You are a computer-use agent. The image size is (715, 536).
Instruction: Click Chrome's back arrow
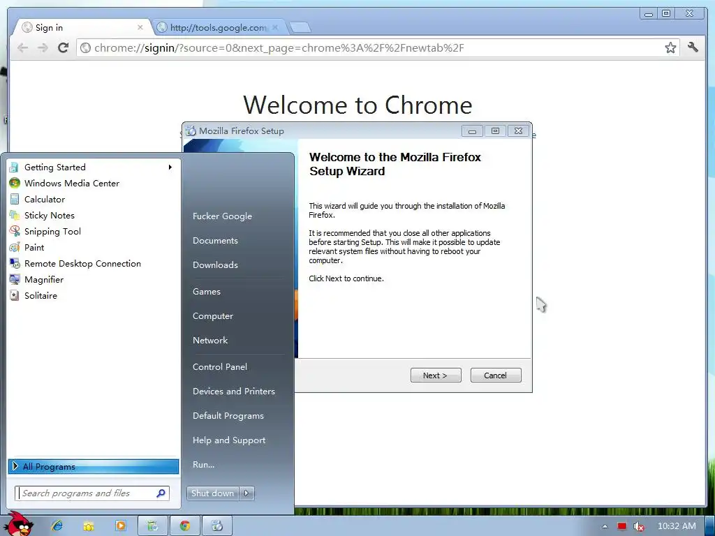pyautogui.click(x=22, y=48)
